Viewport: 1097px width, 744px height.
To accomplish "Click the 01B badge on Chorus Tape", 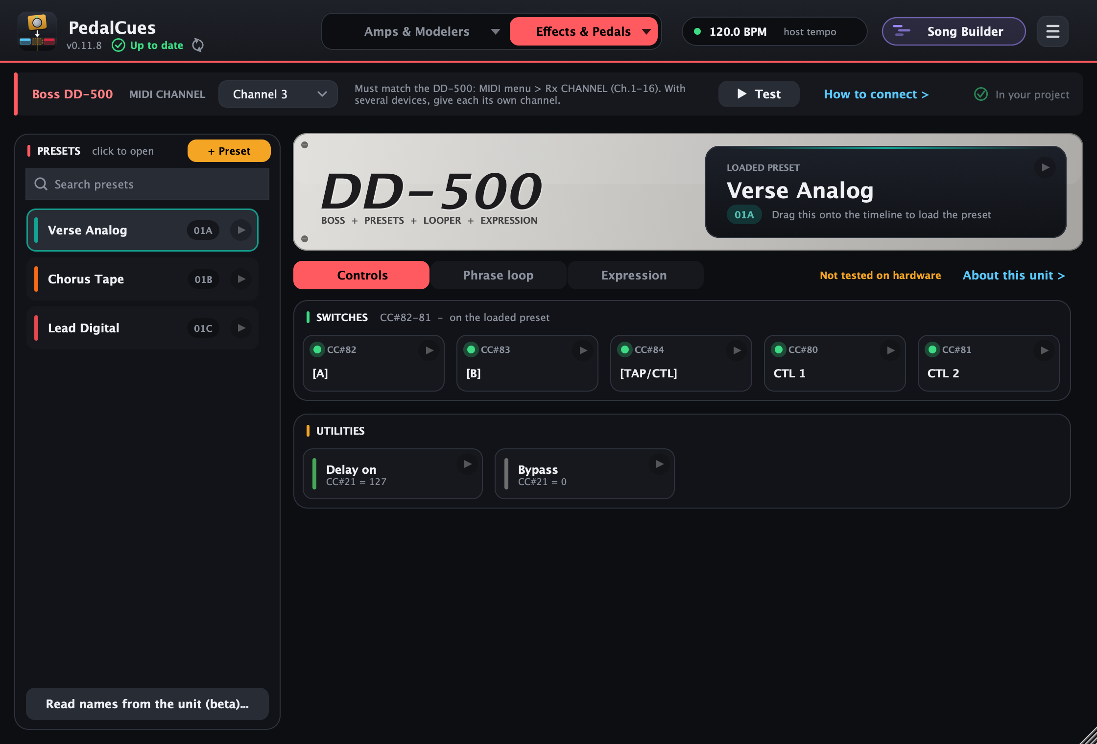I will pos(203,279).
